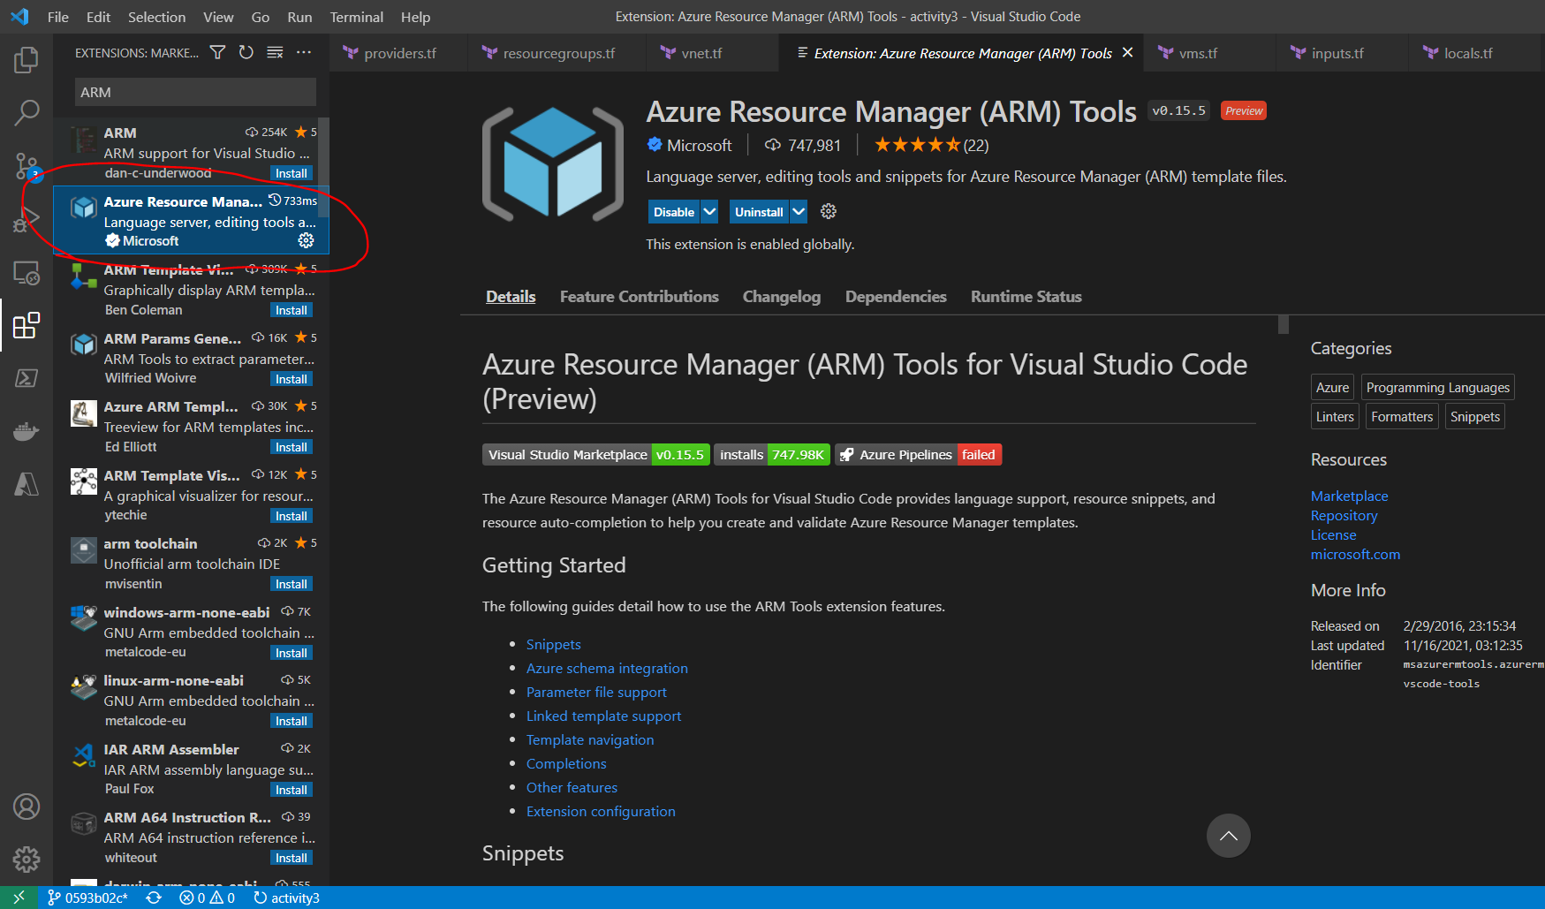
Task: Switch to the Changelog tab
Action: coord(781,296)
